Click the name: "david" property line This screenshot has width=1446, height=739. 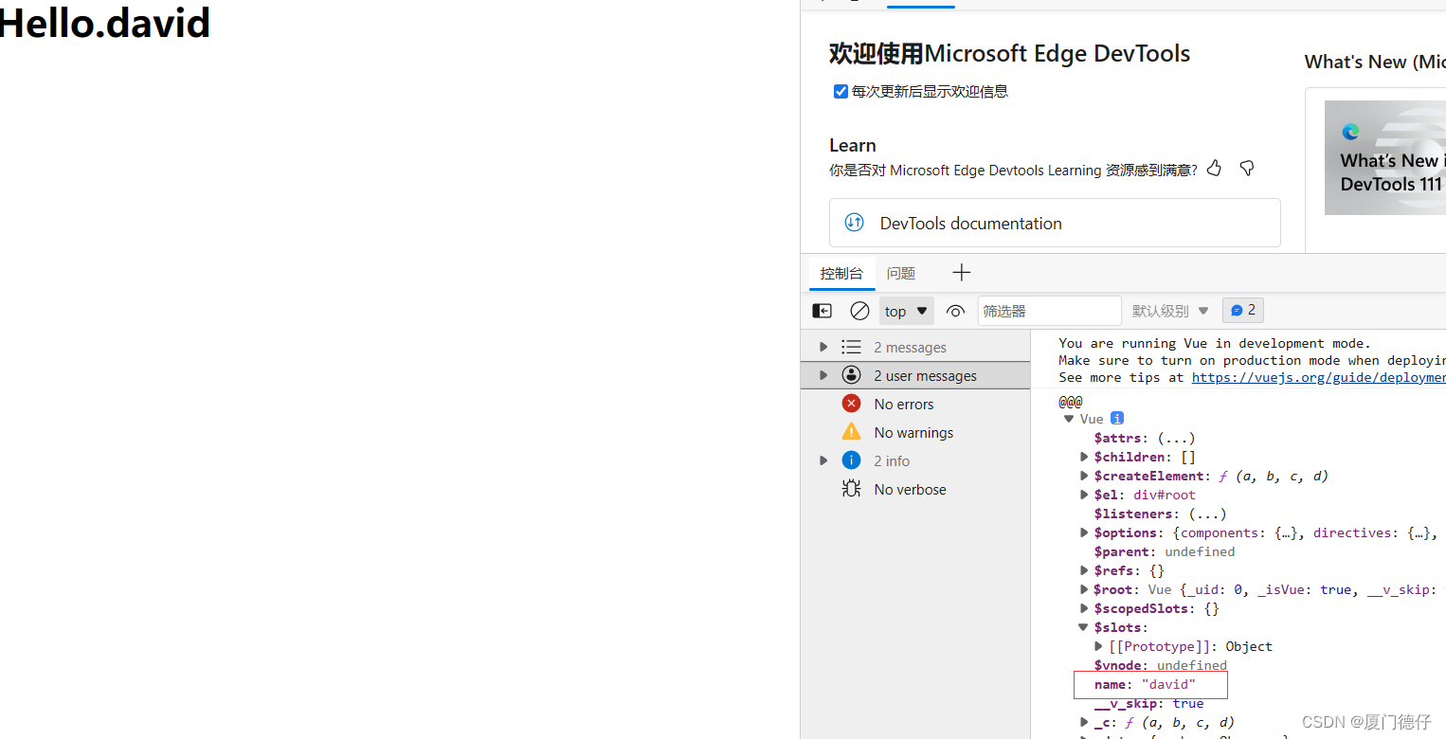[1145, 684]
